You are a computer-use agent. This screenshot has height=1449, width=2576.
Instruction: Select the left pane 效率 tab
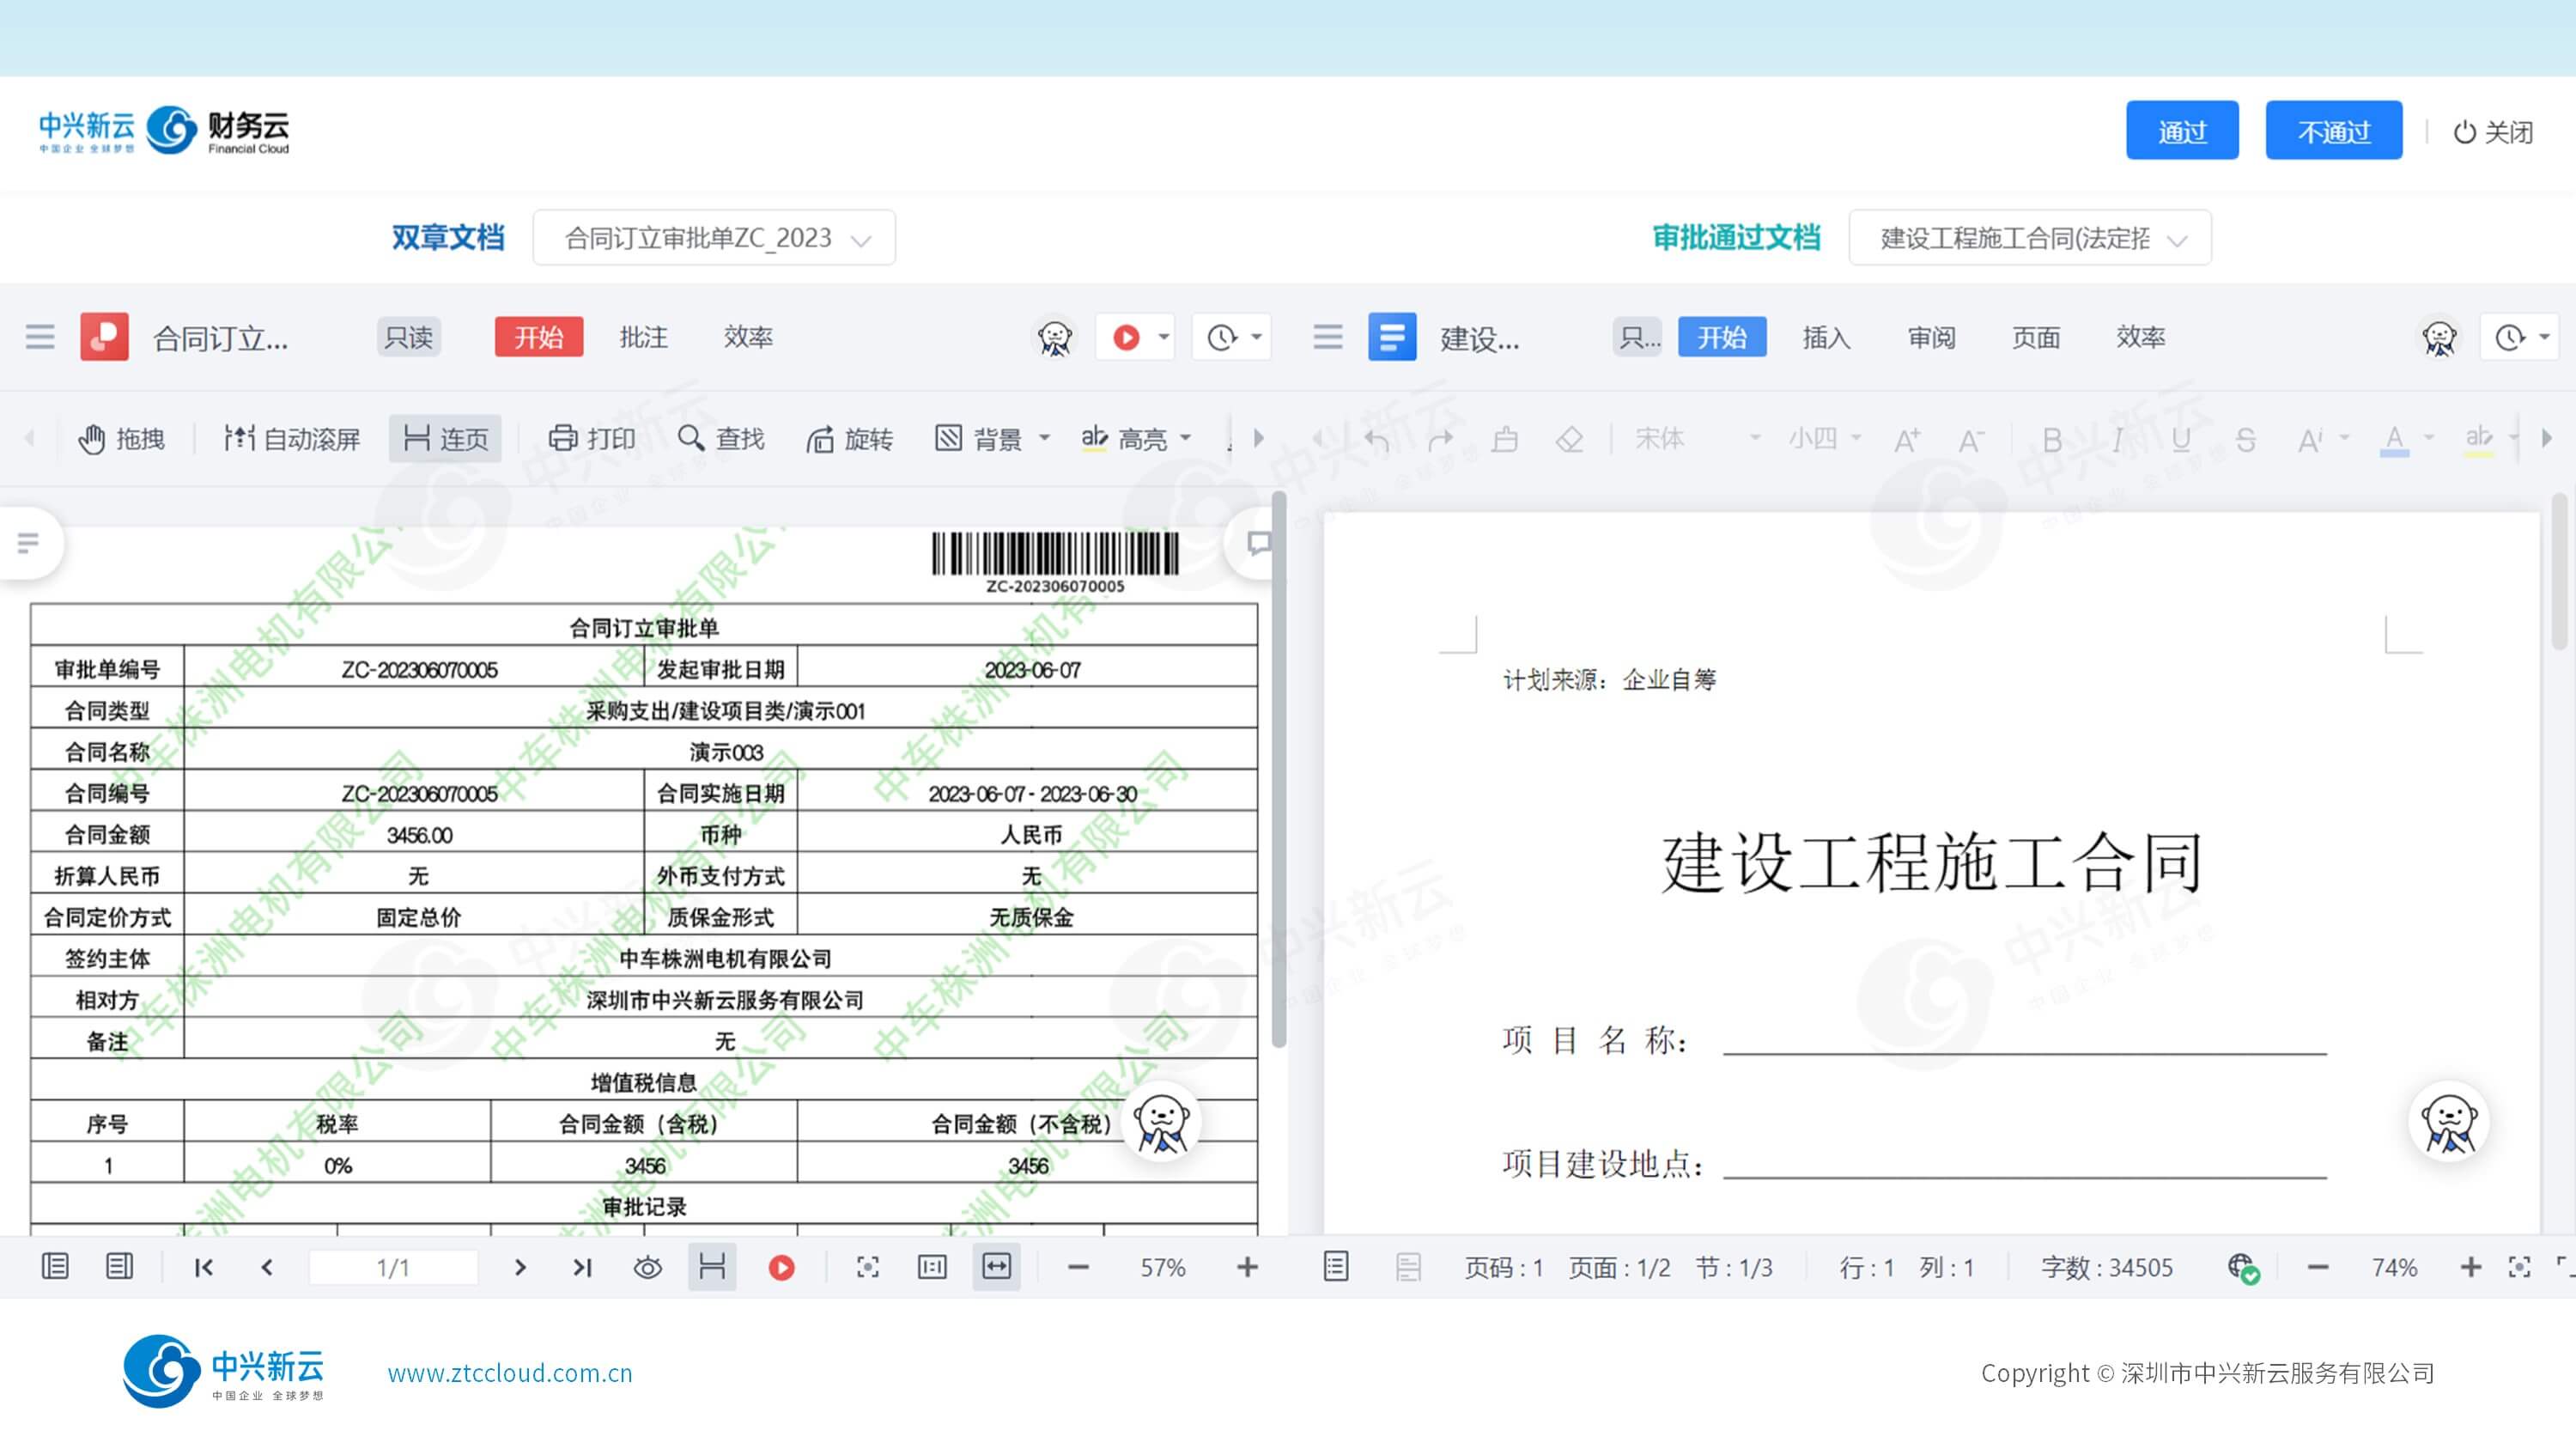748,337
